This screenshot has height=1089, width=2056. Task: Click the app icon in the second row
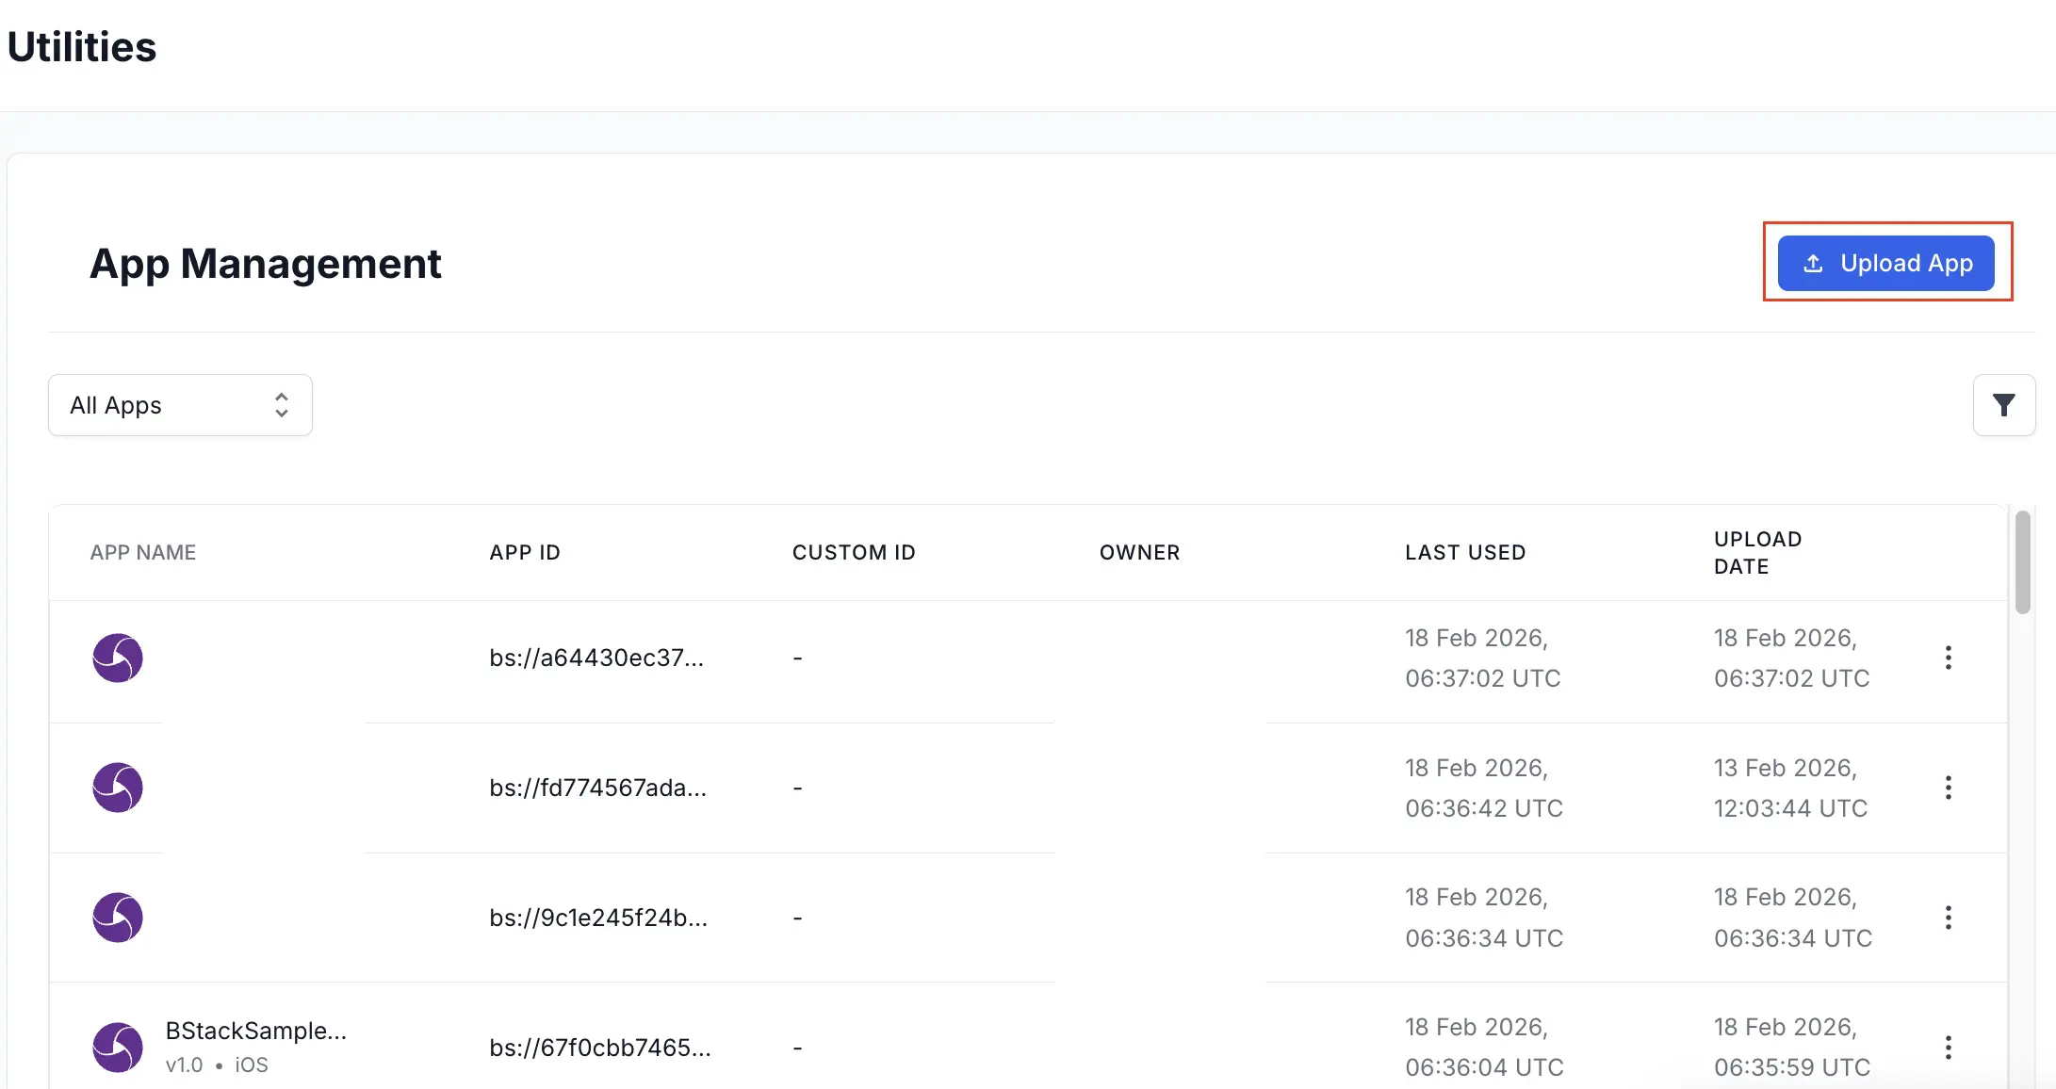(x=118, y=788)
